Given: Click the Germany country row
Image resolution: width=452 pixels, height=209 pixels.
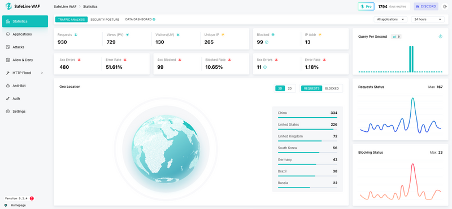Looking at the screenshot, I should pyautogui.click(x=307, y=161).
